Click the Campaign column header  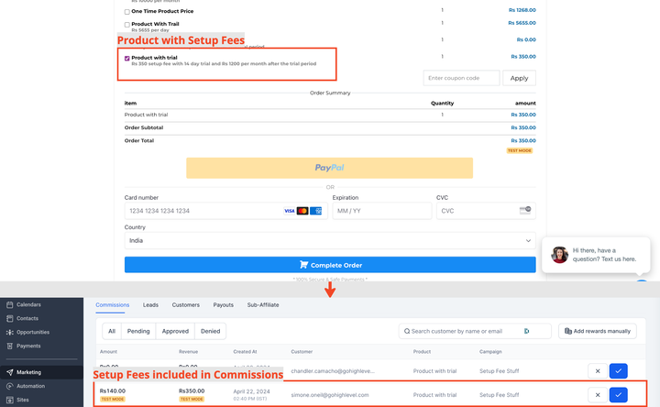490,351
